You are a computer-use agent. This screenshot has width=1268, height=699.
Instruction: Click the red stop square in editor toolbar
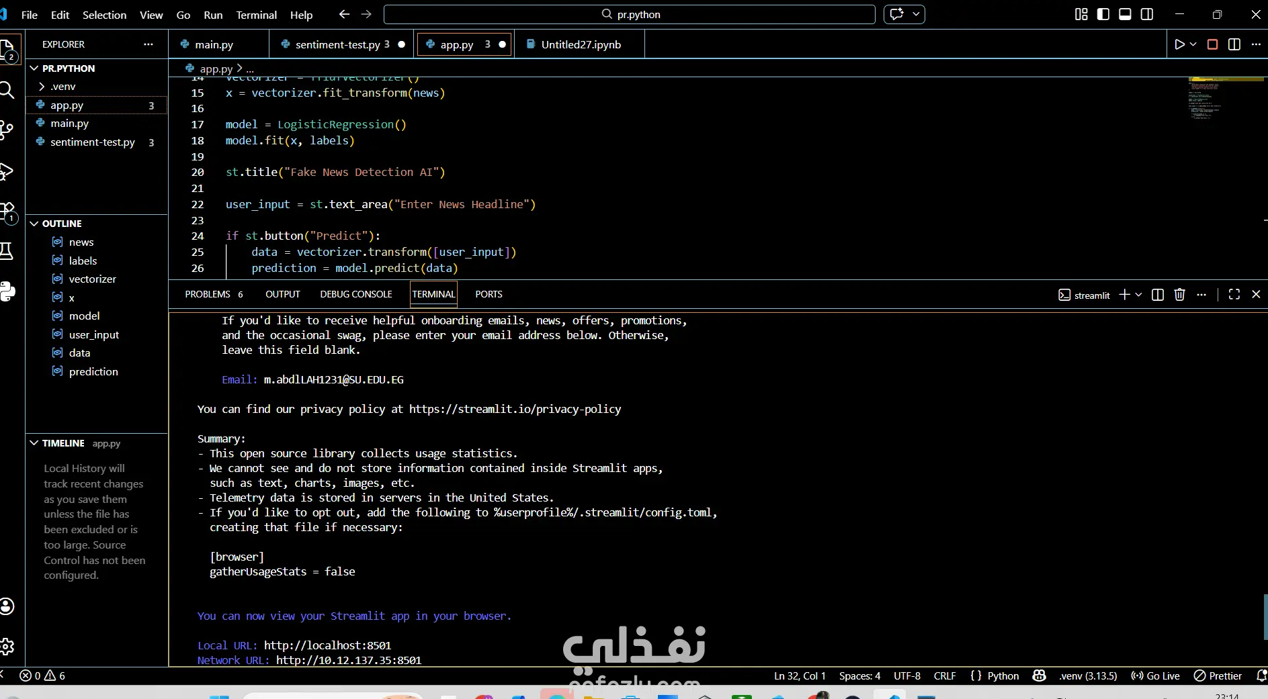(1212, 44)
